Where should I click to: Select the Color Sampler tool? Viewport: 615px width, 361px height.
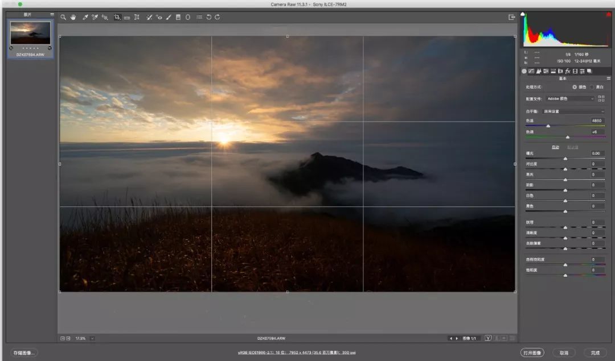tap(95, 17)
